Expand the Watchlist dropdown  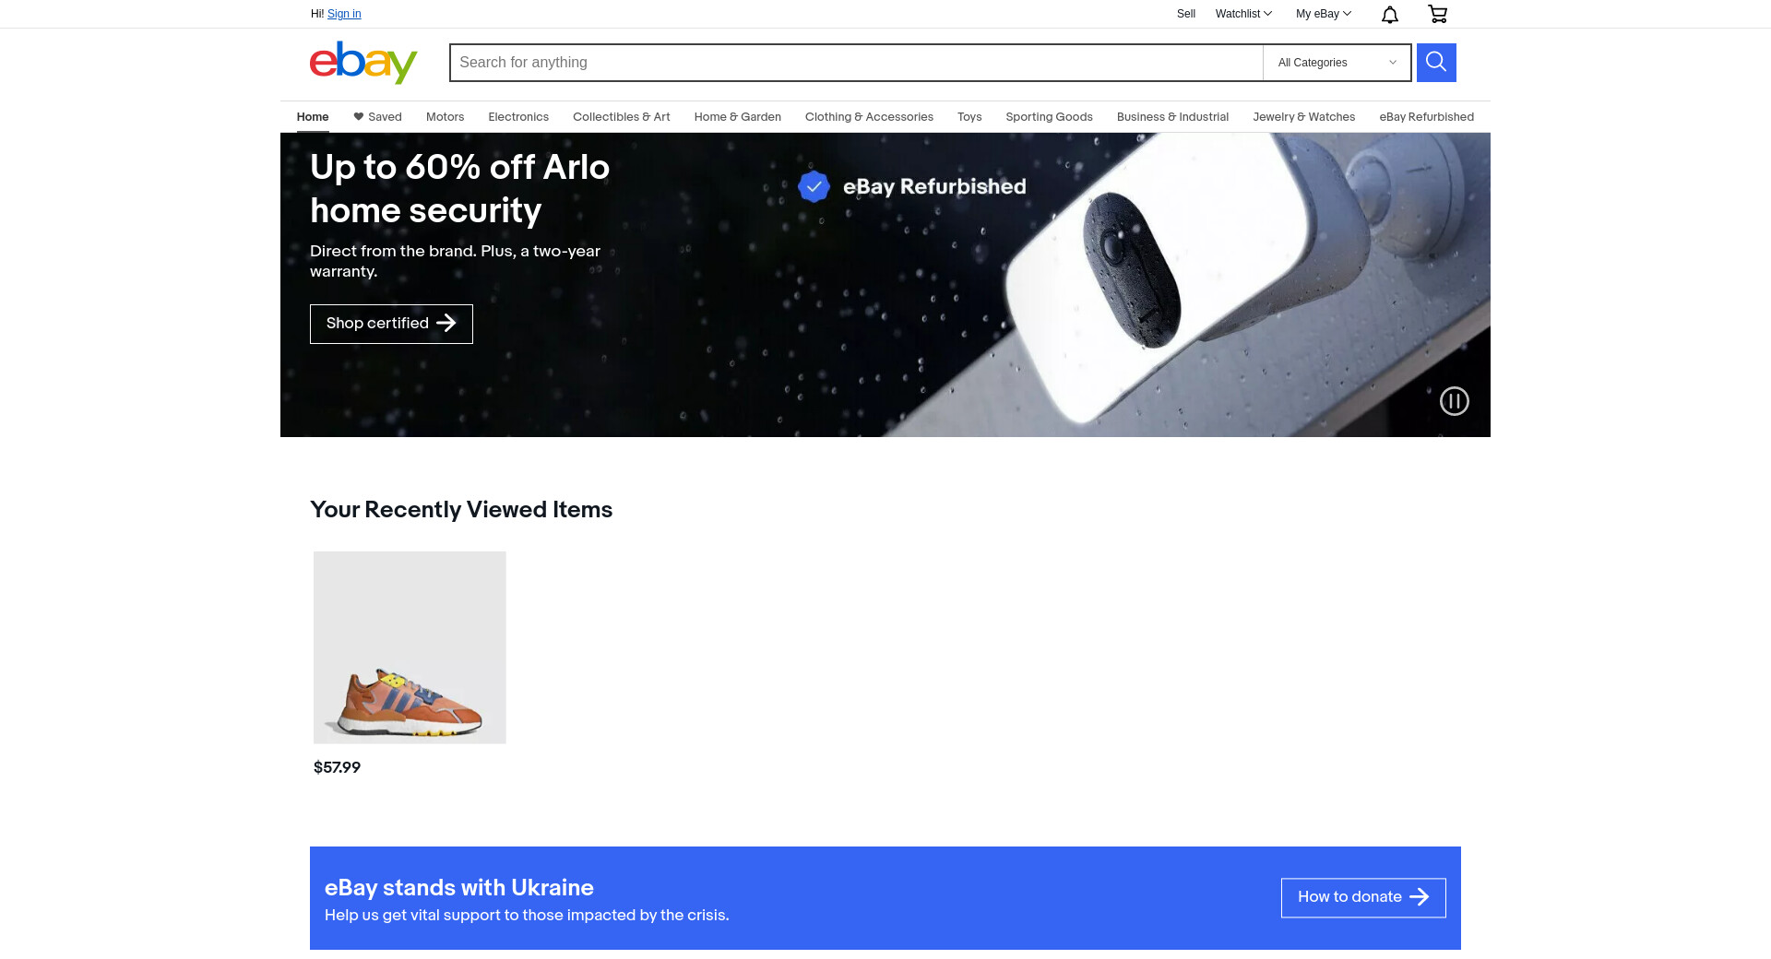pyautogui.click(x=1243, y=14)
